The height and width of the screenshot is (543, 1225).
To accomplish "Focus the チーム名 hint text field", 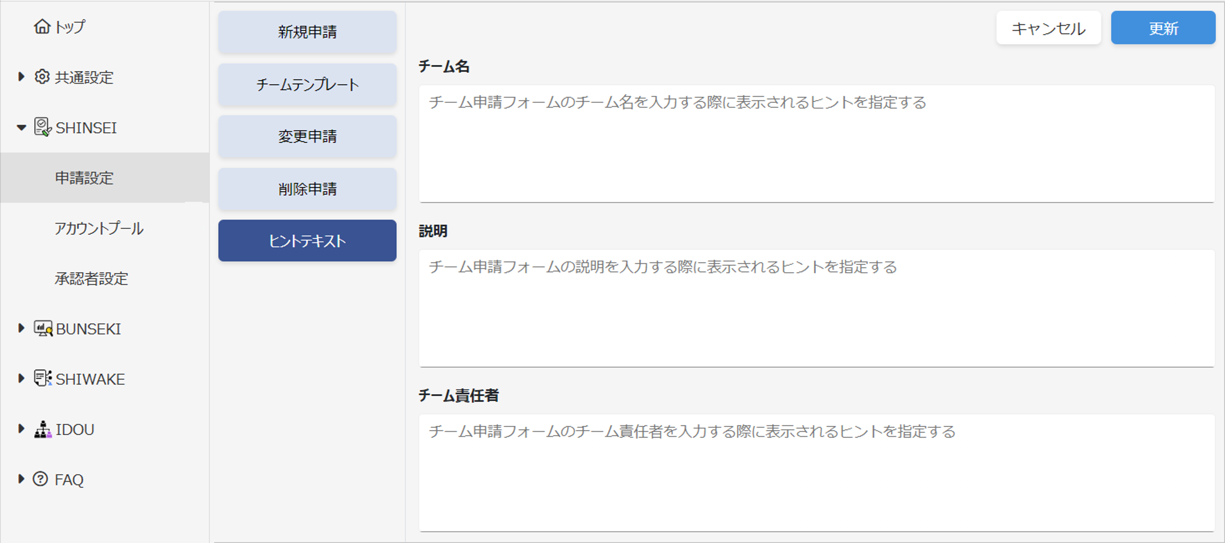I will (x=816, y=143).
